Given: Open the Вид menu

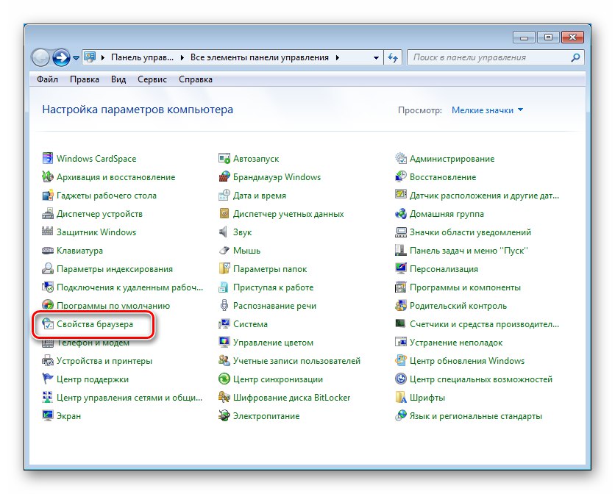Looking at the screenshot, I should point(118,79).
